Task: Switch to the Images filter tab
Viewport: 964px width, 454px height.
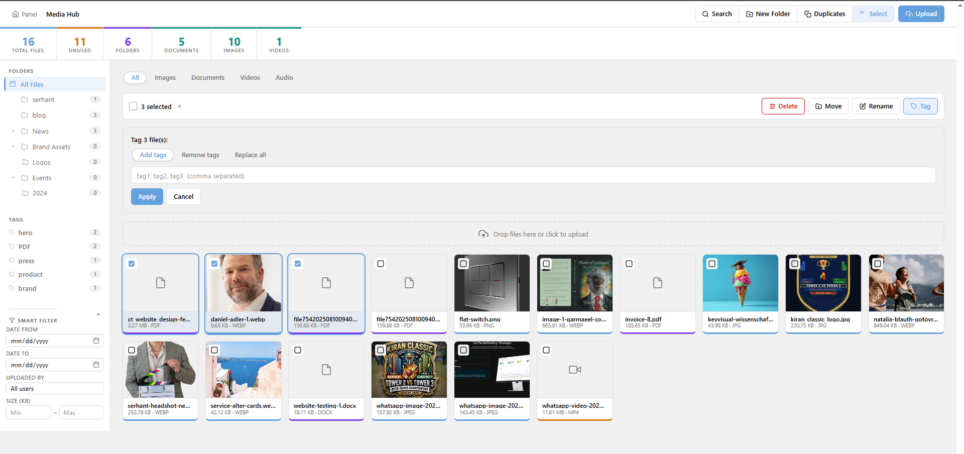Action: tap(165, 78)
